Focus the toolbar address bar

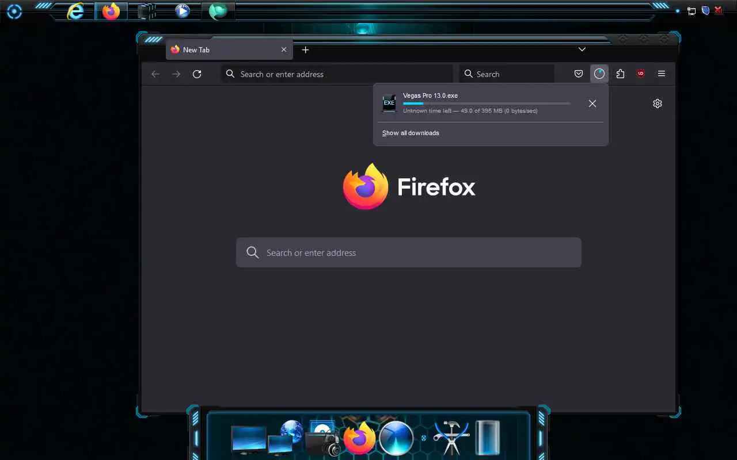coord(337,74)
